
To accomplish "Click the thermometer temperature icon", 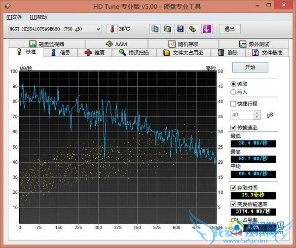I will pyautogui.click(x=111, y=29).
